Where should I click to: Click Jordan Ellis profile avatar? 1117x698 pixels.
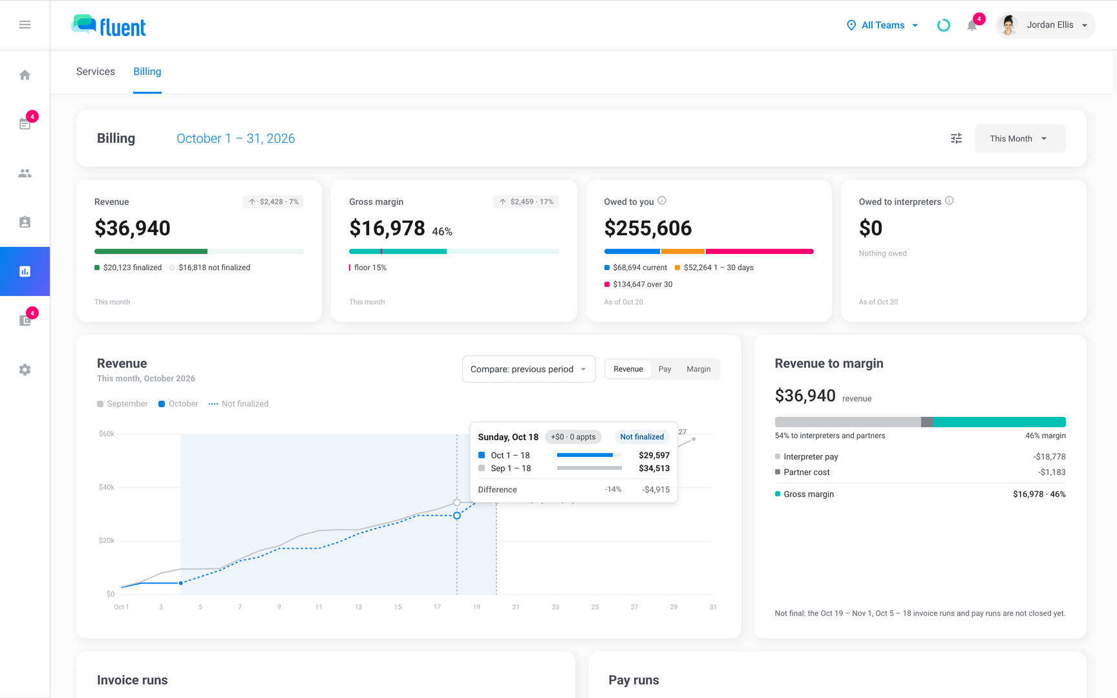pyautogui.click(x=1008, y=25)
